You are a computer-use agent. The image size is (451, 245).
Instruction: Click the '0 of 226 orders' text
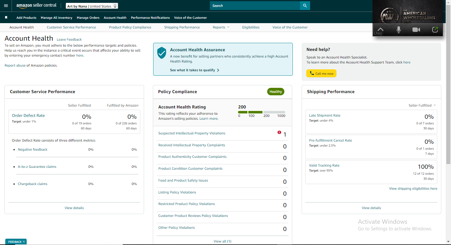pyautogui.click(x=126, y=123)
